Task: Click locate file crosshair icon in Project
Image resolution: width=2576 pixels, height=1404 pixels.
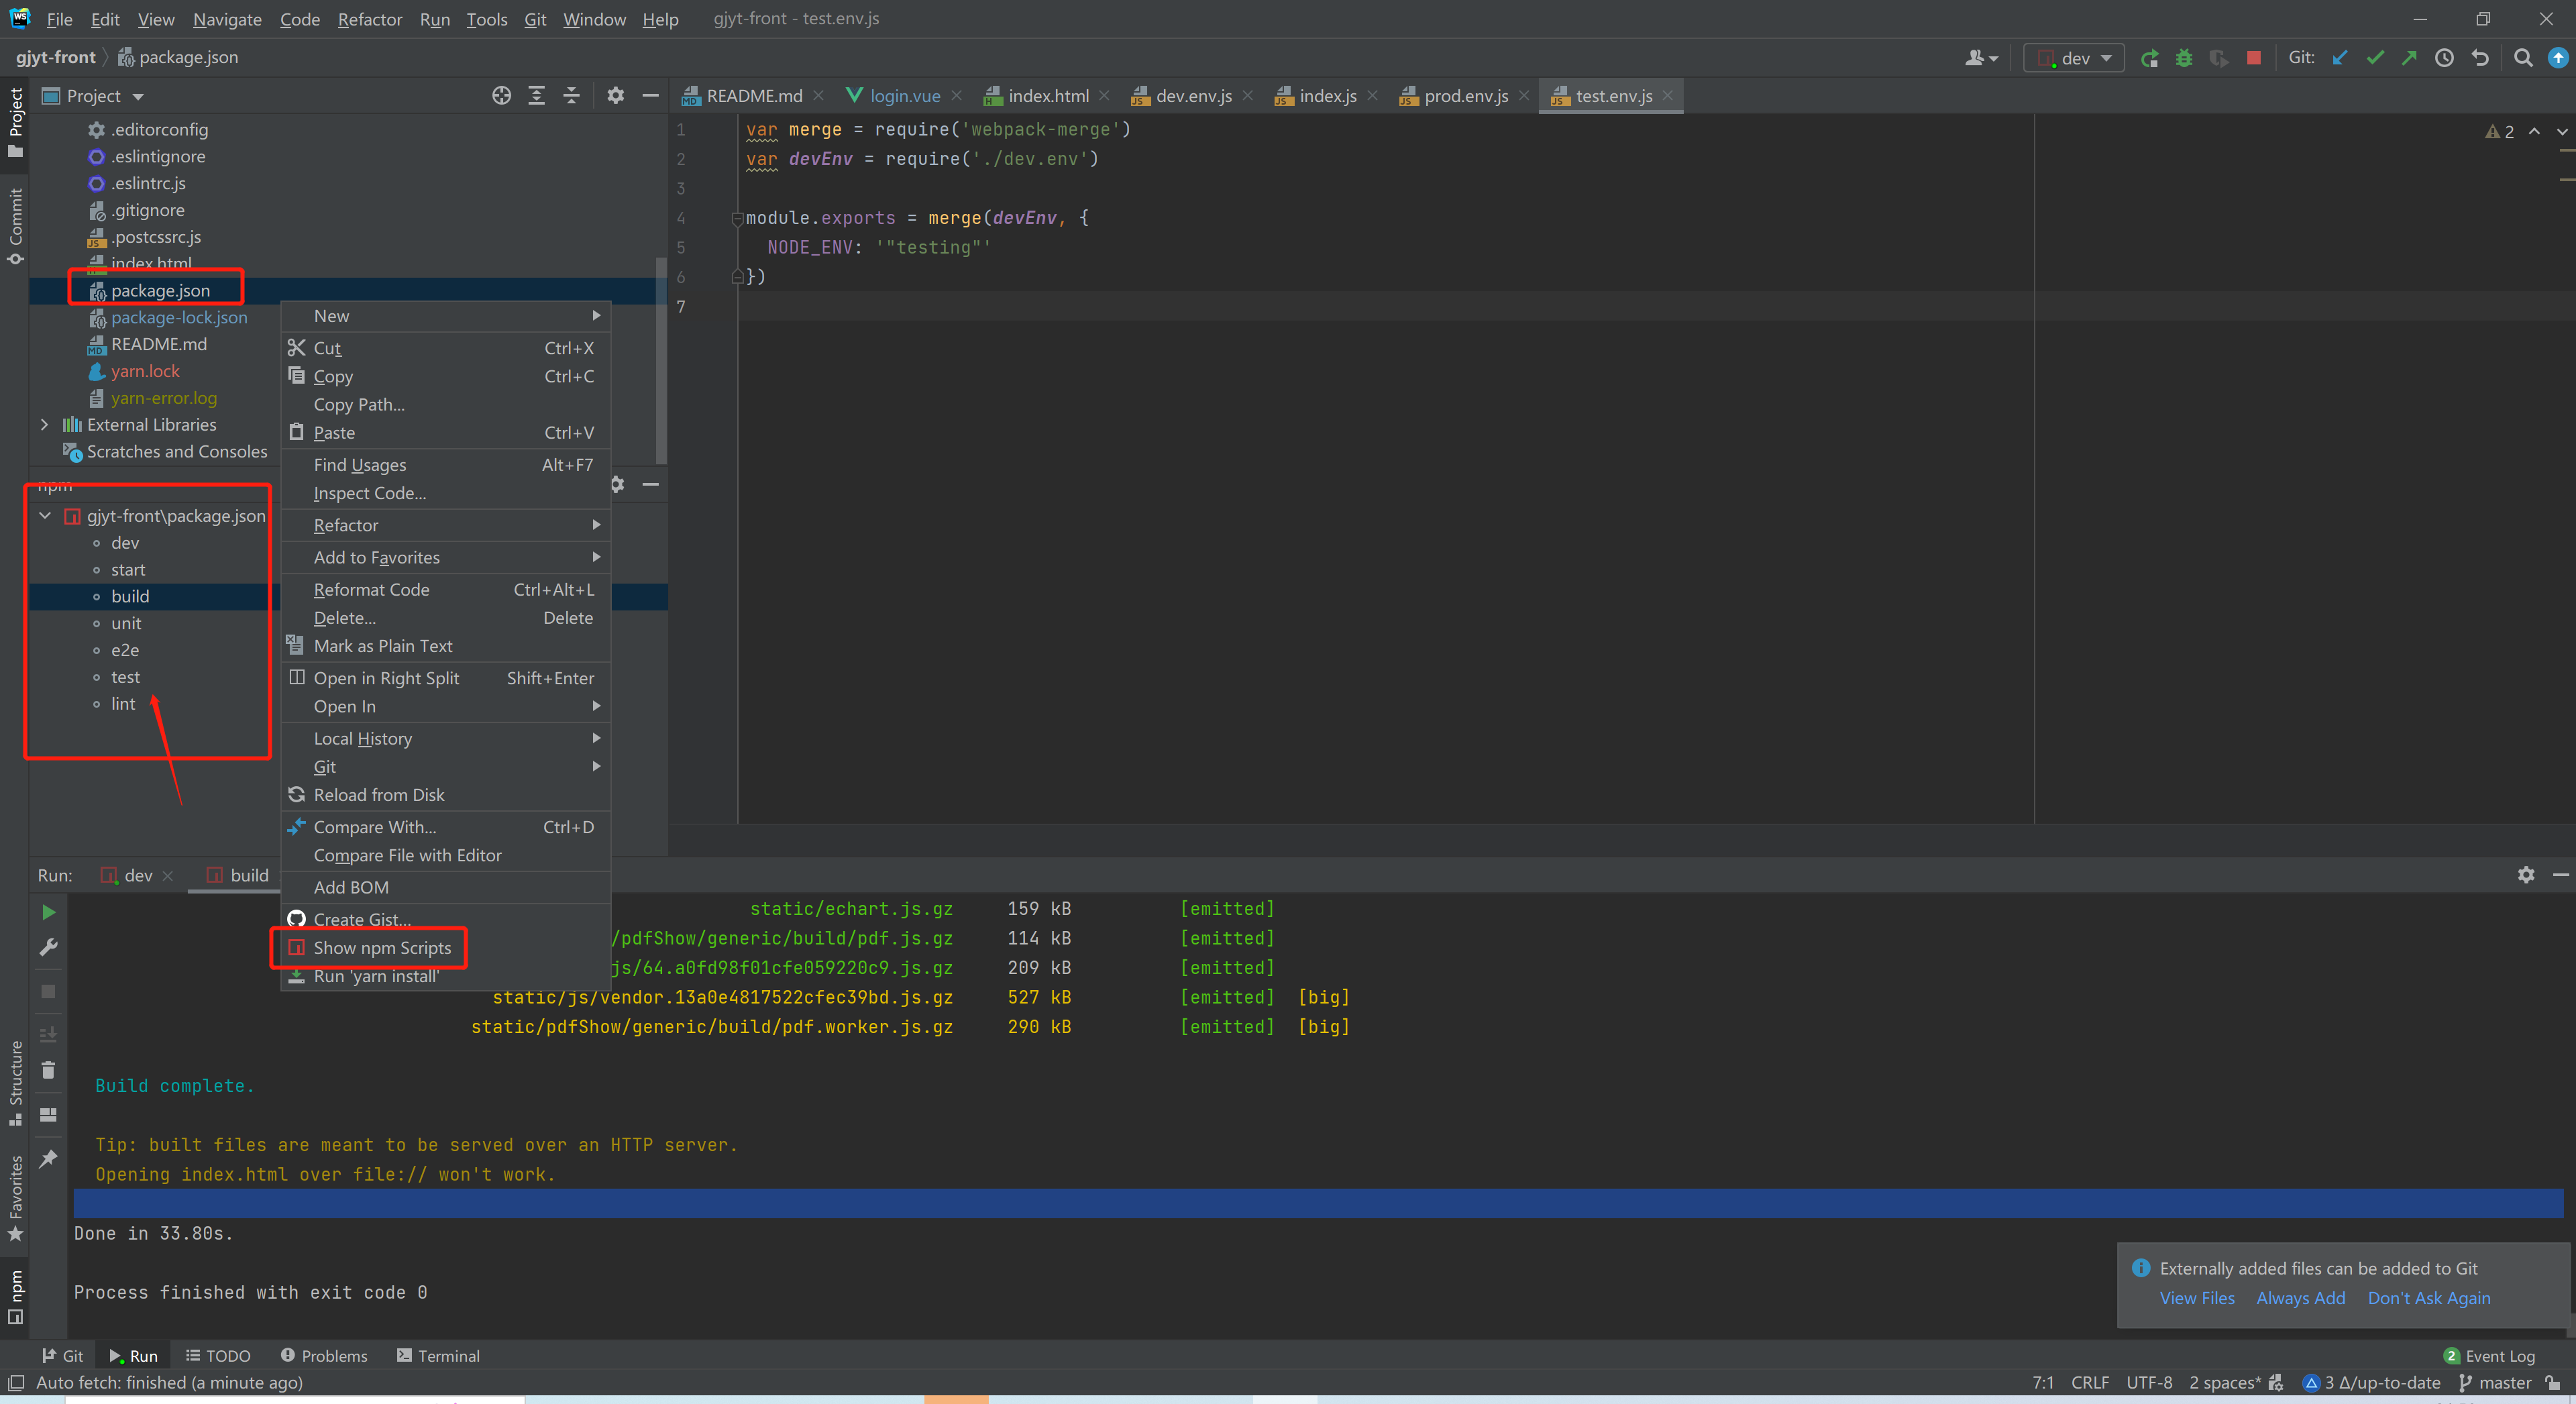Action: pos(501,96)
